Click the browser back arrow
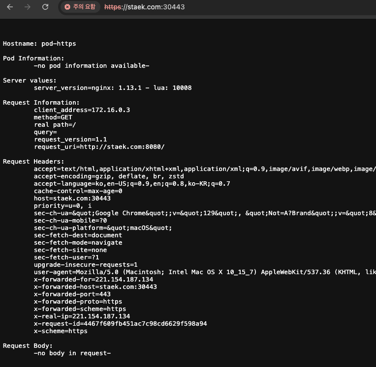The height and width of the screenshot is (367, 376). point(10,7)
